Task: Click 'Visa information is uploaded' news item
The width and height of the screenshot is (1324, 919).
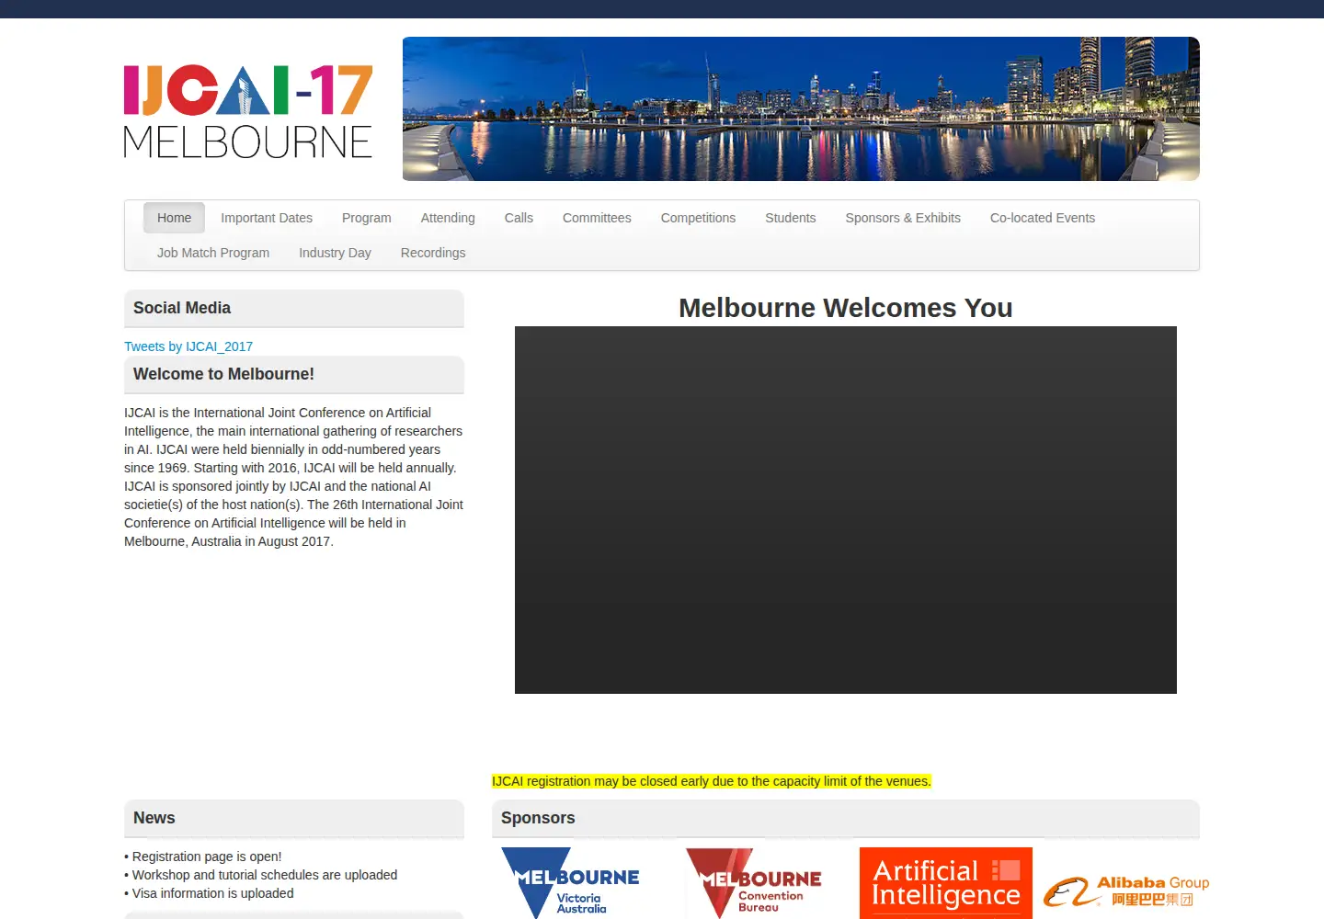Action: pos(210,893)
